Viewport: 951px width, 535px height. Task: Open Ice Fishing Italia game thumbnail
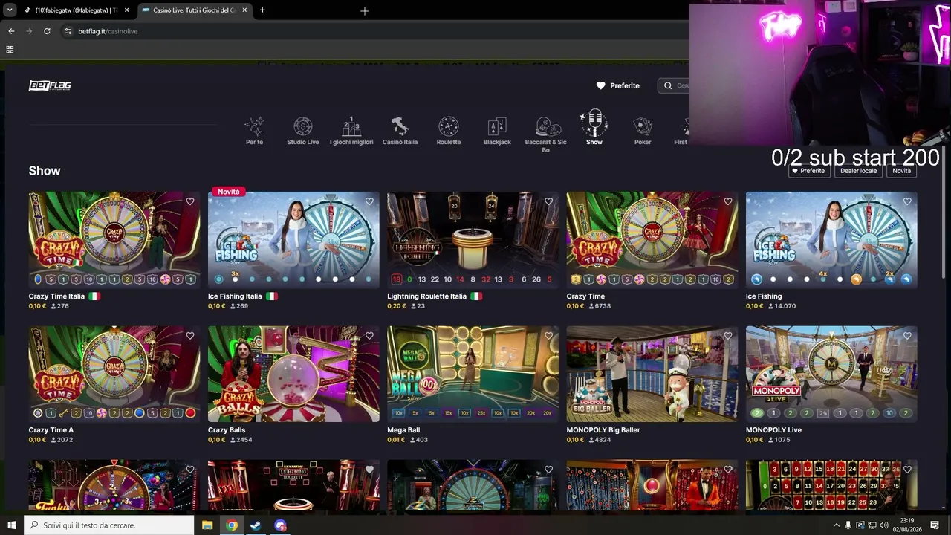(x=293, y=239)
